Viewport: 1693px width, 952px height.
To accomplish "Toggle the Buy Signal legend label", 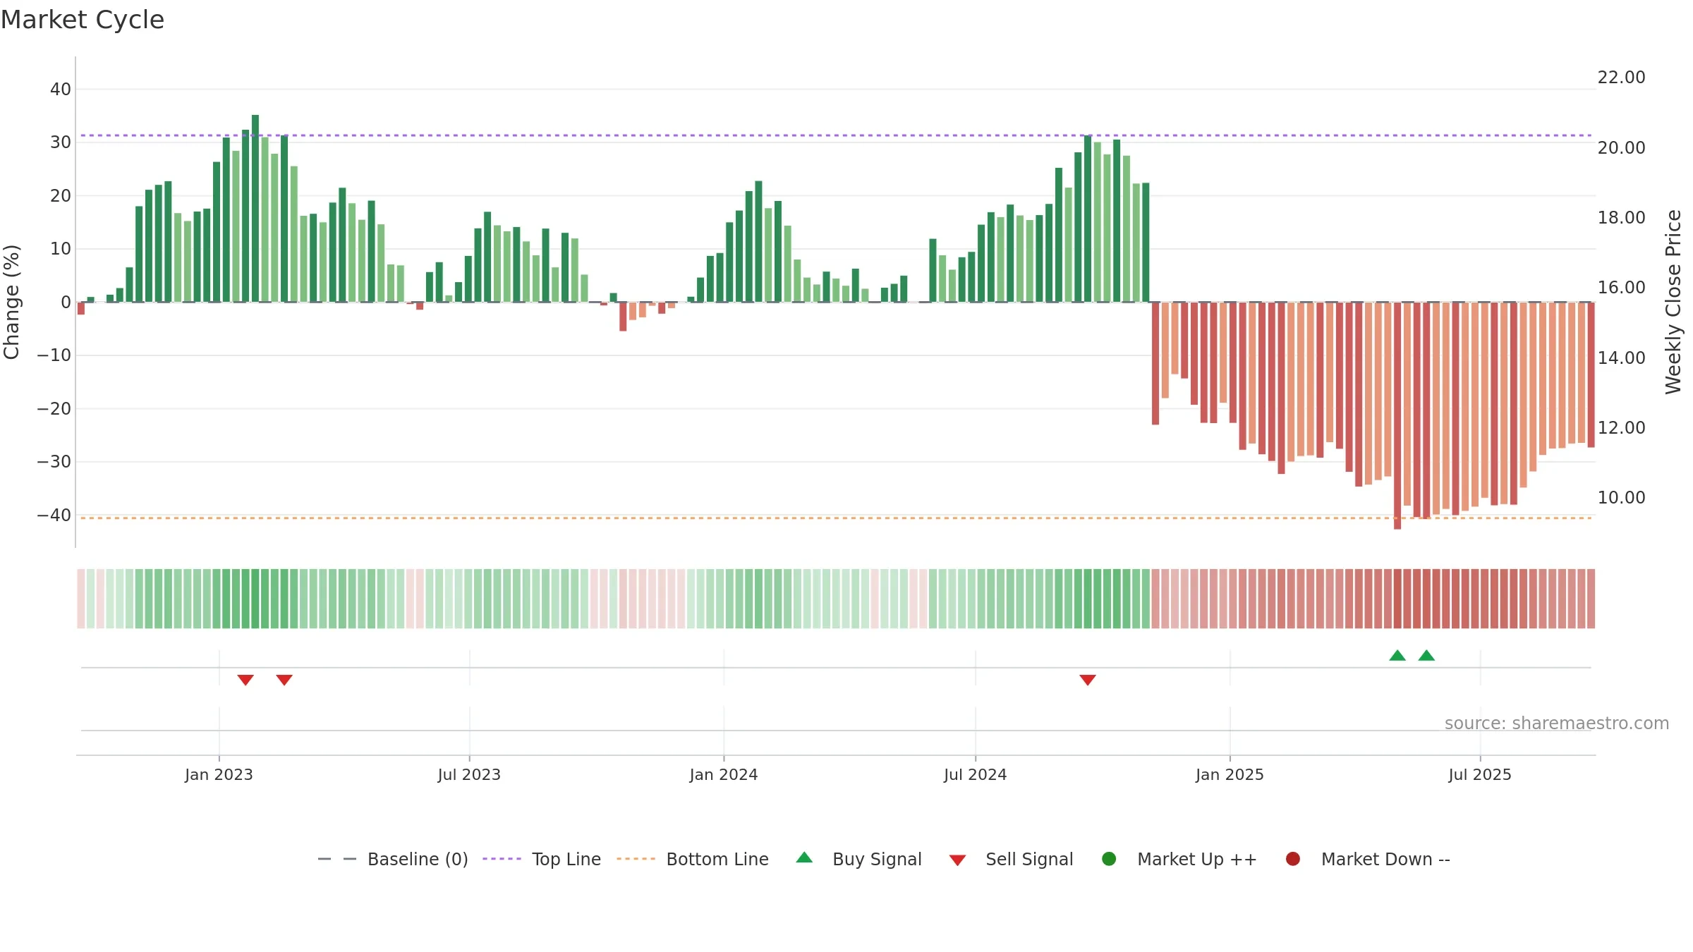I will click(877, 859).
